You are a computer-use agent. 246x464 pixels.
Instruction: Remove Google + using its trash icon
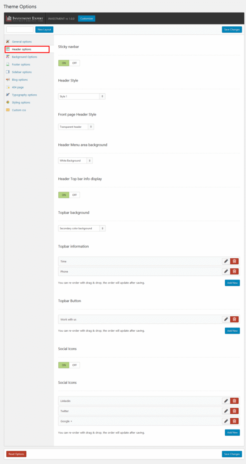pyautogui.click(x=234, y=421)
